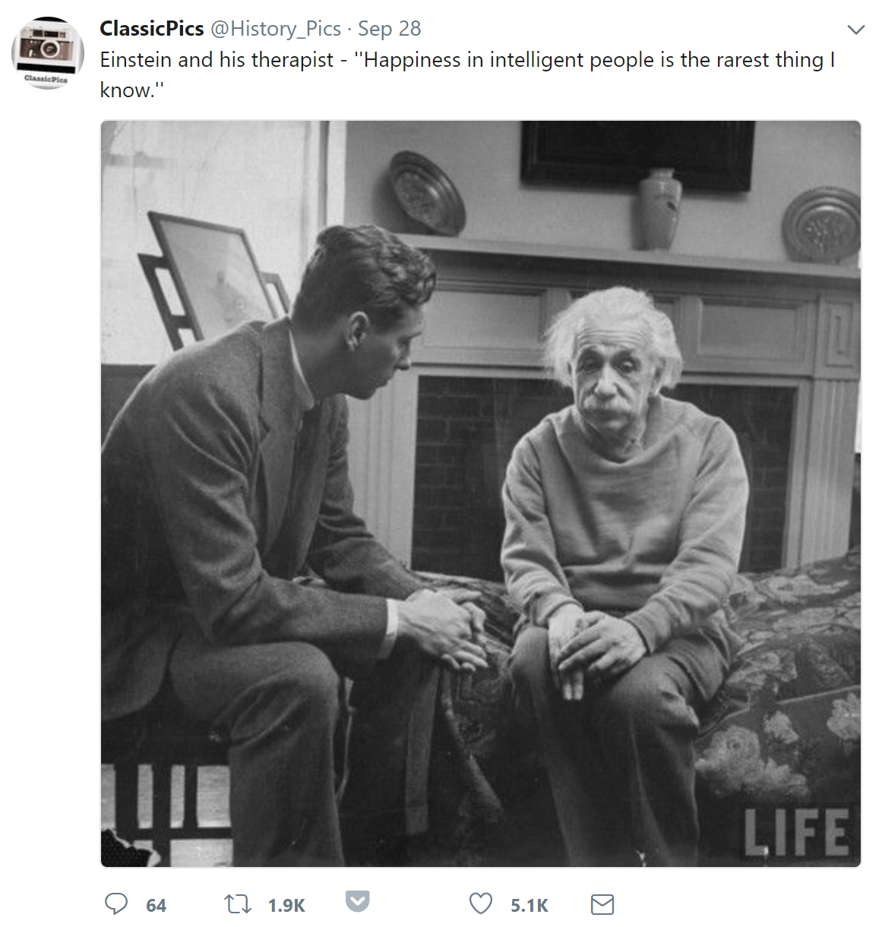Click the word 'therapist' in the tweet caption
The height and width of the screenshot is (927, 882).
[x=292, y=60]
